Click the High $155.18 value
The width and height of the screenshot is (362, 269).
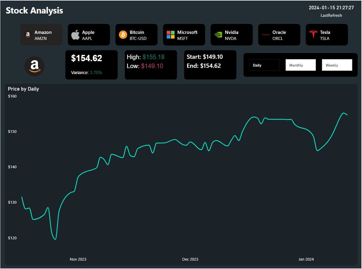(x=153, y=57)
